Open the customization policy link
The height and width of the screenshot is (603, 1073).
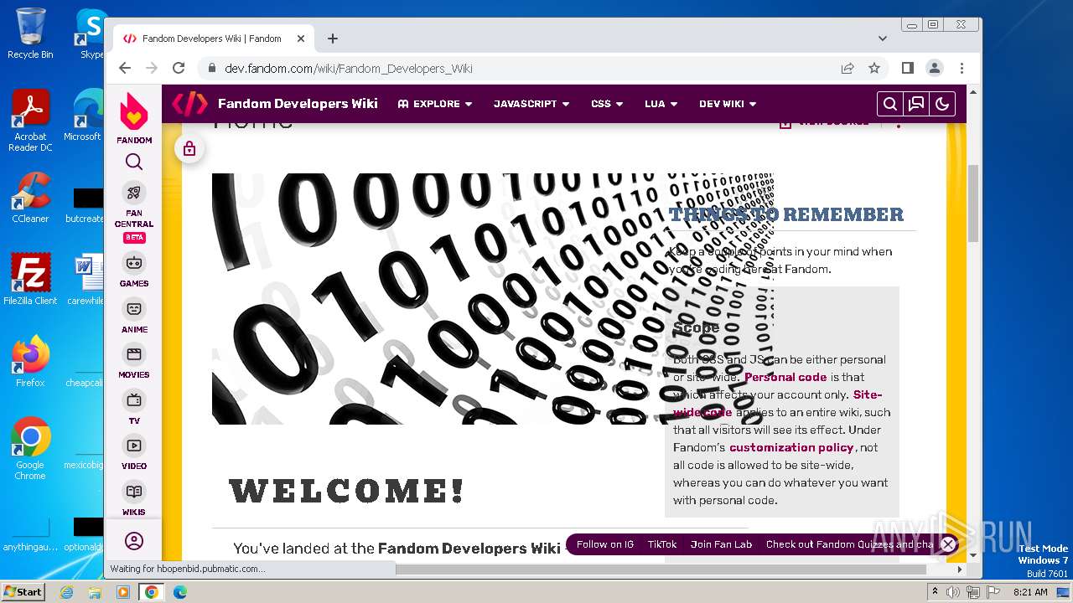791,447
